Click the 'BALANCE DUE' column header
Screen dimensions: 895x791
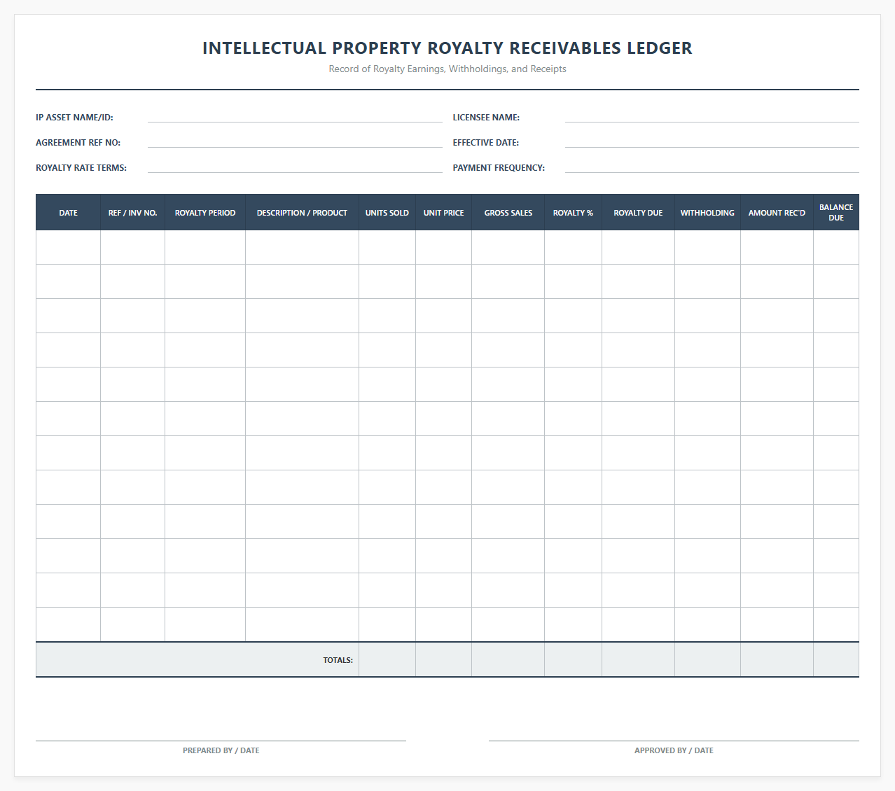point(836,212)
